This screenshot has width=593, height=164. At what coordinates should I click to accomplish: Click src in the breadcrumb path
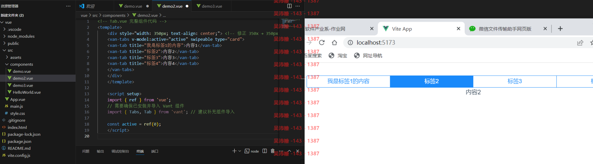95,15
